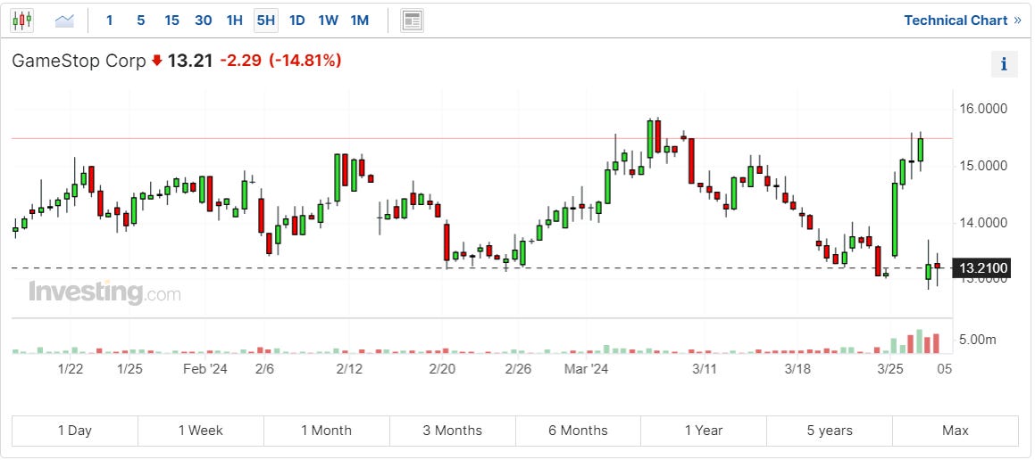
Task: Select the 5 years range
Action: point(830,431)
